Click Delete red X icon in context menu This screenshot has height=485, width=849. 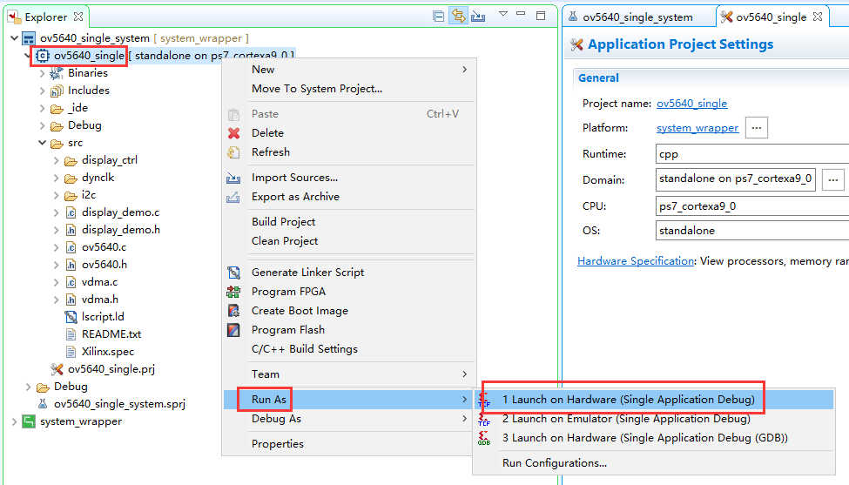pos(234,133)
